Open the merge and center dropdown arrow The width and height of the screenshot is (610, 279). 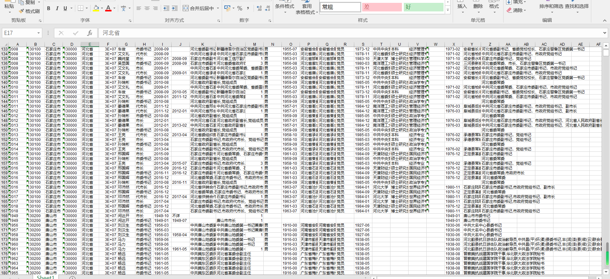(x=218, y=9)
